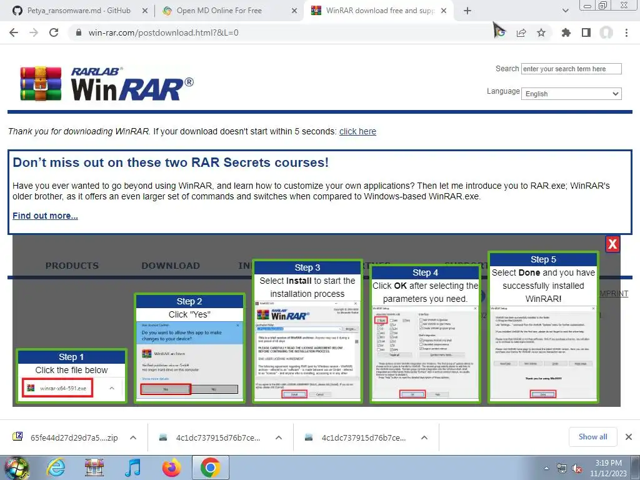Screen dimensions: 640x480
Task: Close the Open MD Online tab
Action: tap(294, 11)
